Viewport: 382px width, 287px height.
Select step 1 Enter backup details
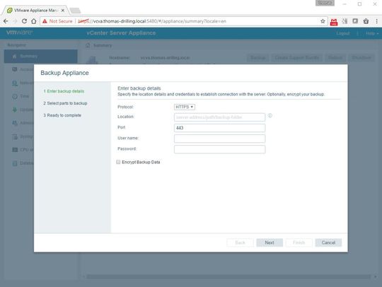[x=64, y=91]
